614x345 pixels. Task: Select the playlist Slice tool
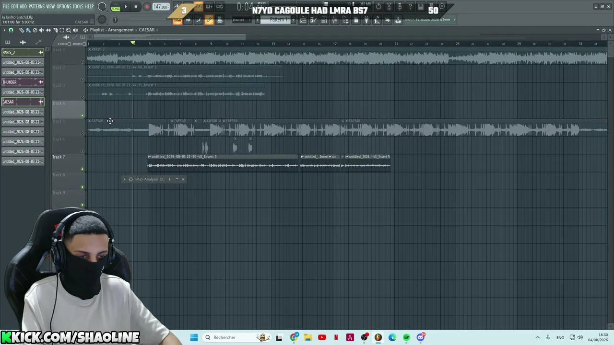point(55,30)
